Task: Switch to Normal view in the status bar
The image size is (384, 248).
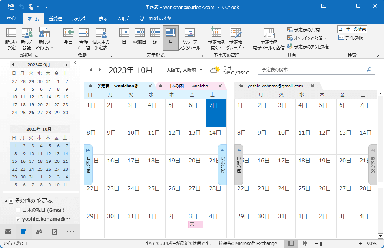Action: (291, 243)
